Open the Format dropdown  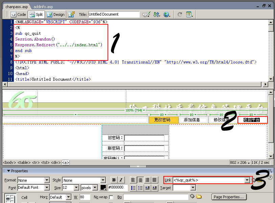[47, 180]
